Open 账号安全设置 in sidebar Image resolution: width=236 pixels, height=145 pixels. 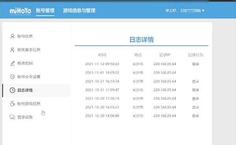29,77
